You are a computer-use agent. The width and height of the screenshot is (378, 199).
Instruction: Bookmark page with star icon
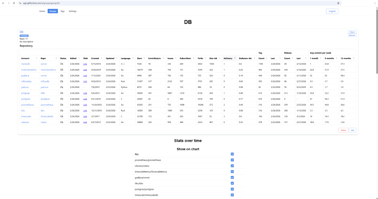click(338, 3)
